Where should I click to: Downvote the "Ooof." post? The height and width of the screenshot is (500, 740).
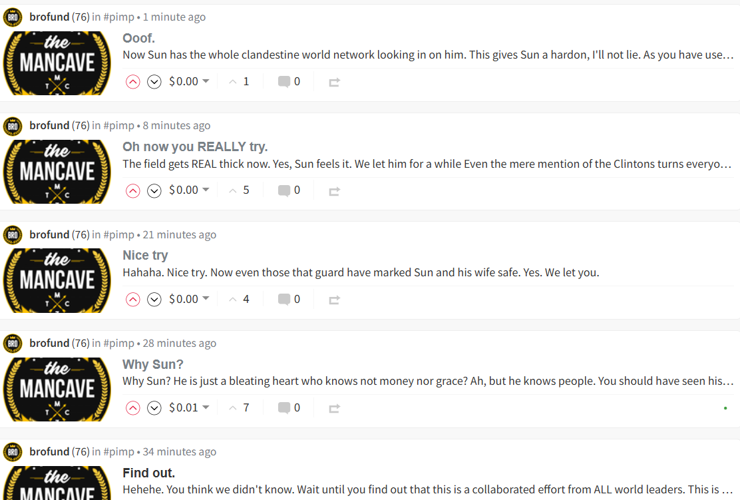[154, 82]
